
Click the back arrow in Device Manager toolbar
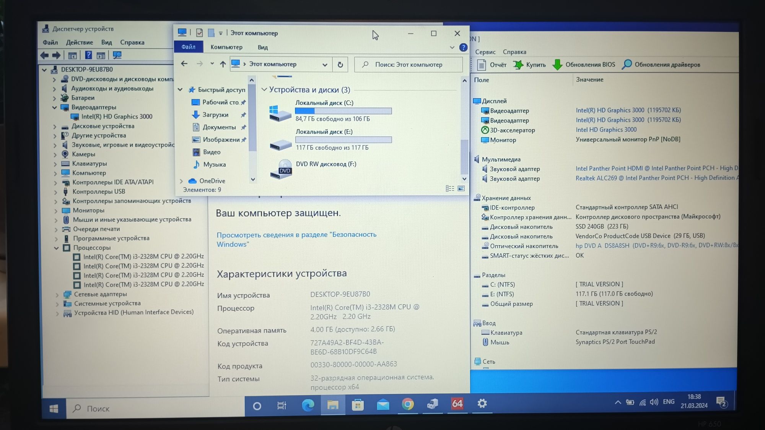45,55
